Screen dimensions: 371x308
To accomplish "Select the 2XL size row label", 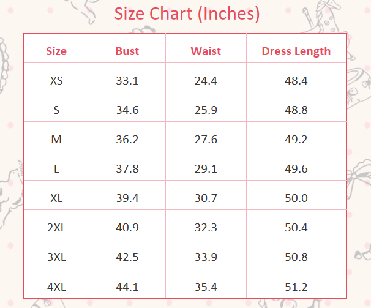I will click(56, 228).
